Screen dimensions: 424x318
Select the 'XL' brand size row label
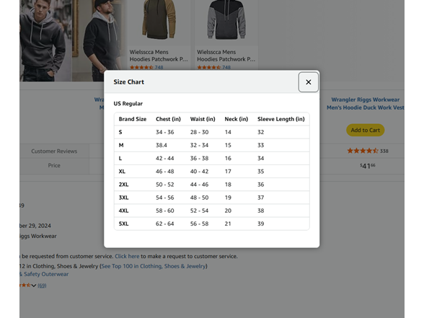[x=122, y=172]
